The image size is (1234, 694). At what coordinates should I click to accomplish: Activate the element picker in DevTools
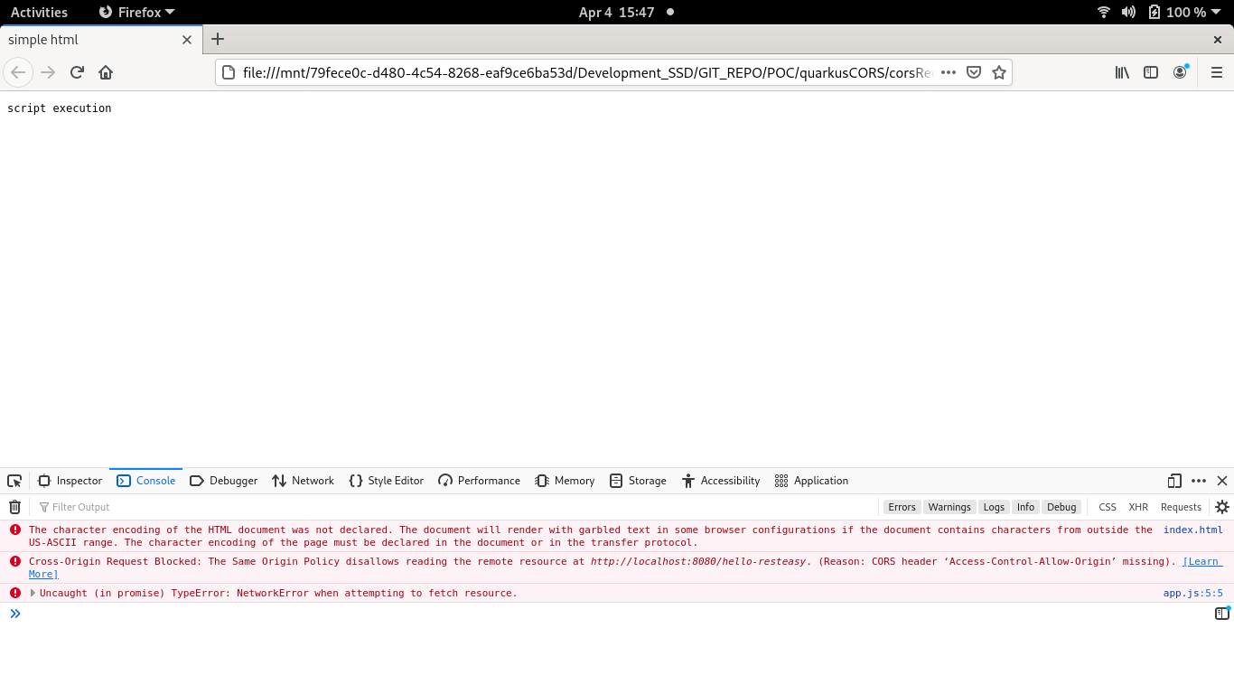[14, 481]
